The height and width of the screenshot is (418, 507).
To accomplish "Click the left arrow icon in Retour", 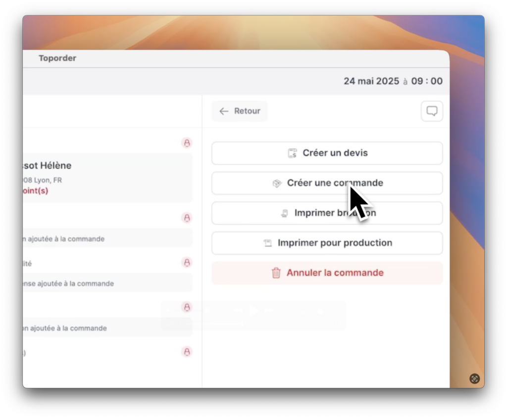I will pos(224,111).
